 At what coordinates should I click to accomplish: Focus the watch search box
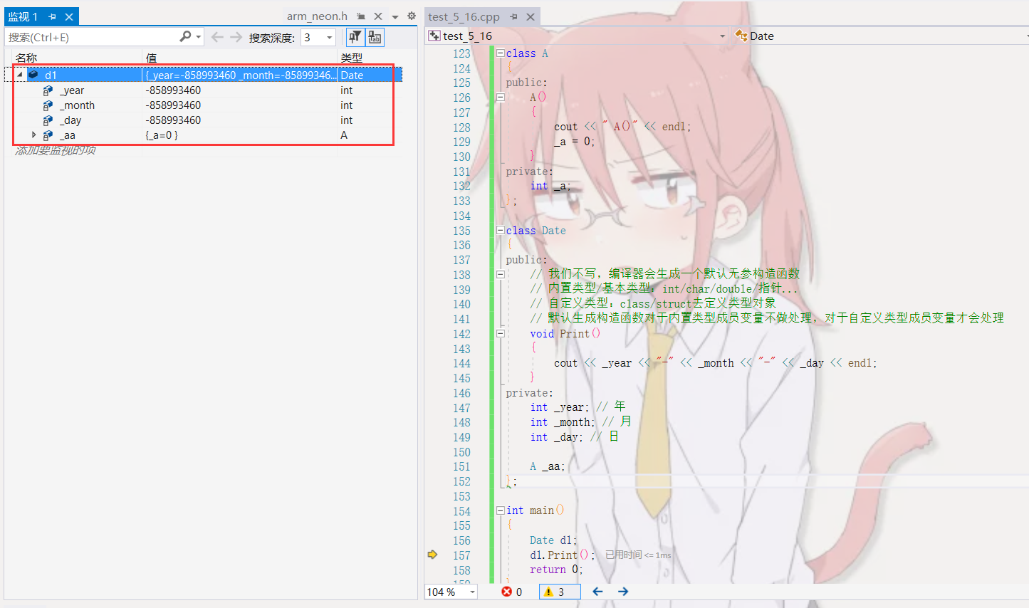point(91,37)
